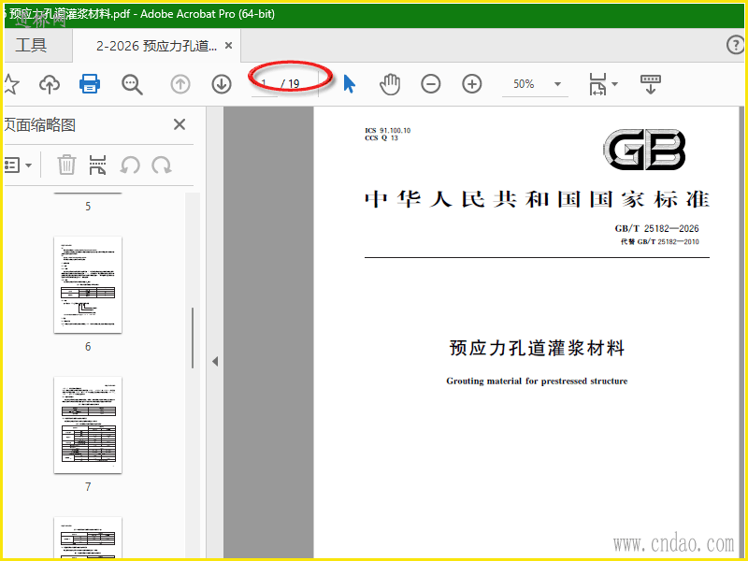Click the heading 中华人民共和国国家标准
The image size is (748, 561).
537,199
